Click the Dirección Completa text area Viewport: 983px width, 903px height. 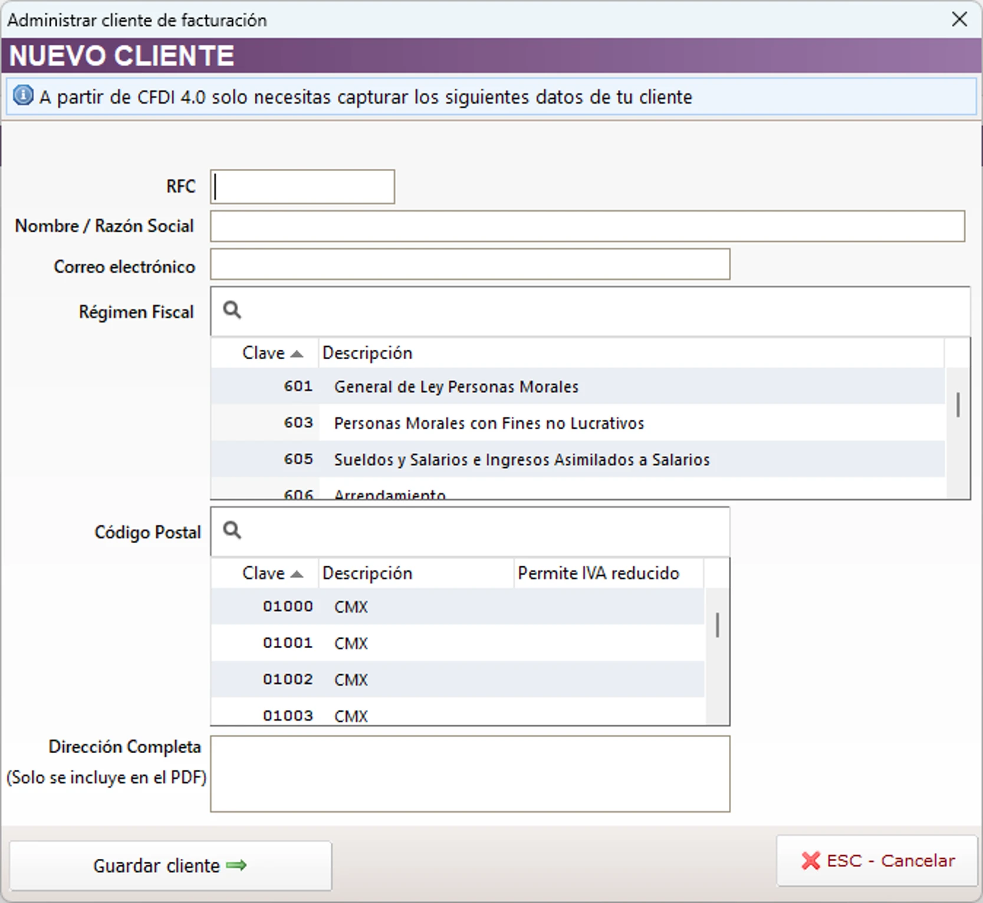click(470, 774)
